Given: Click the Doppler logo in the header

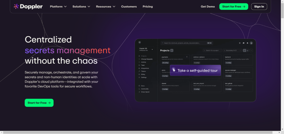Looking at the screenshot, I should pos(28,7).
